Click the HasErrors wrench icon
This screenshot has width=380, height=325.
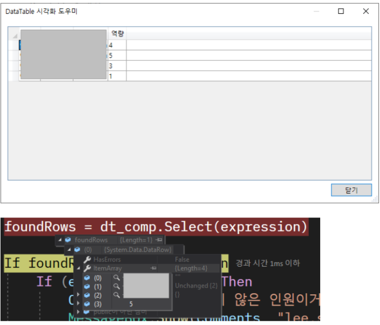tap(87, 259)
